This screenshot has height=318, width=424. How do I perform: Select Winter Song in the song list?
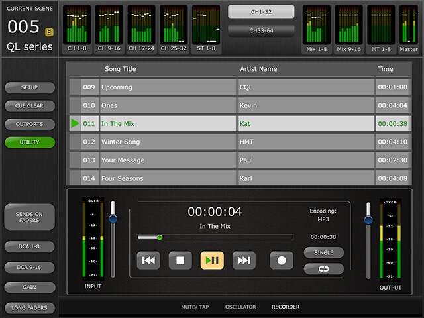pos(168,142)
